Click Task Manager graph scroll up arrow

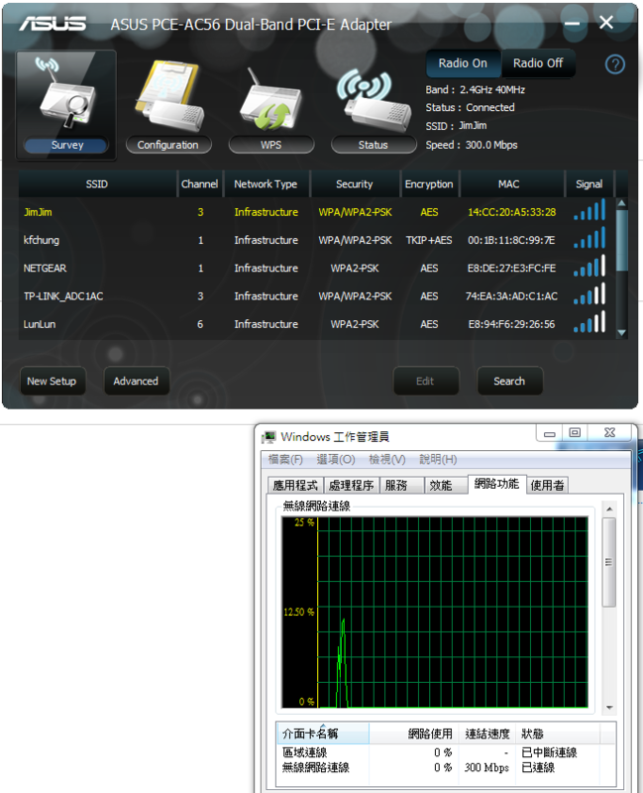pos(609,509)
